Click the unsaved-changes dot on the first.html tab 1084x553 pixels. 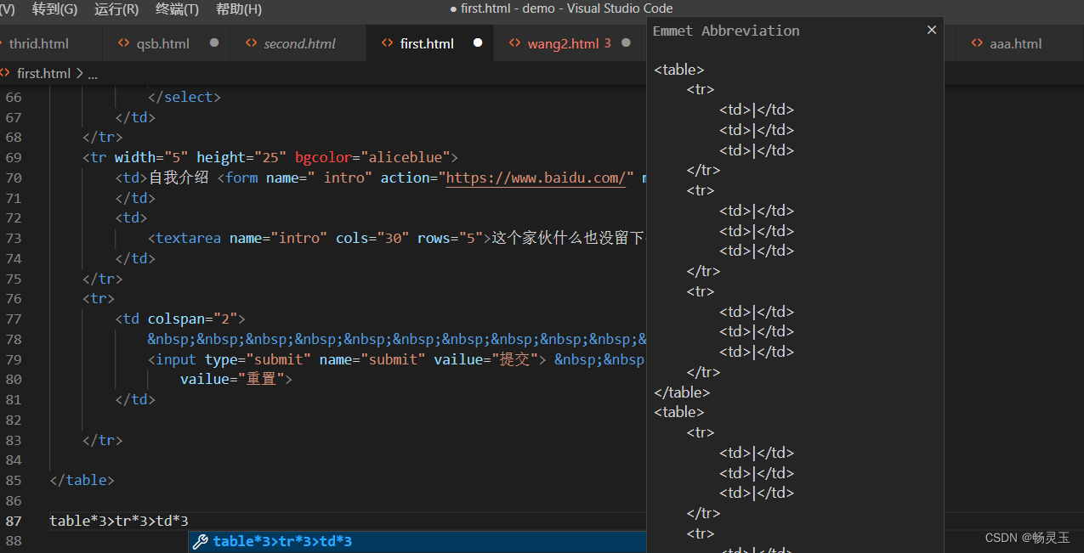tap(477, 42)
